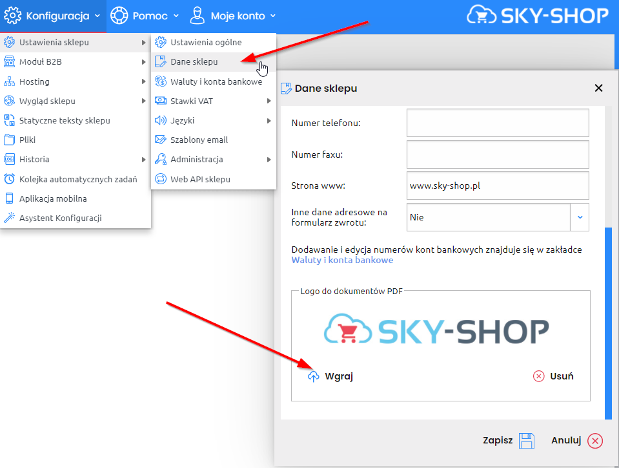Open Waluty i konta bankowe menu entry

pos(214,81)
